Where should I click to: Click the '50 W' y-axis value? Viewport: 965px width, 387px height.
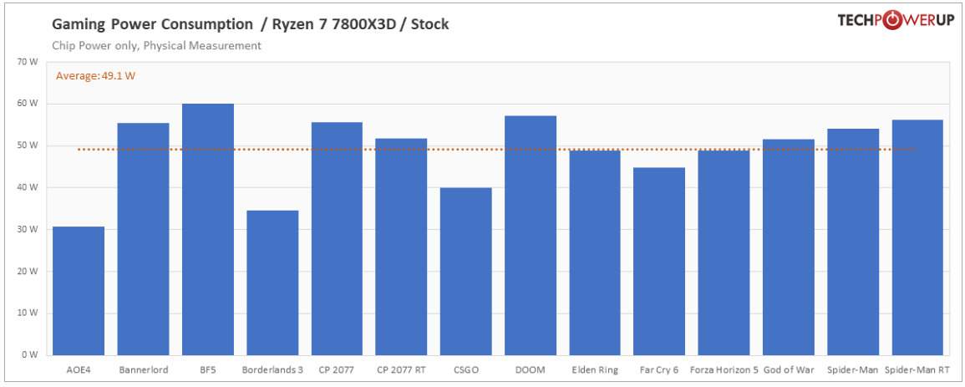pos(29,145)
